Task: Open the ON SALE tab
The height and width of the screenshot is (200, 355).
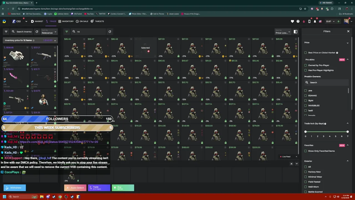Action: pos(82,21)
